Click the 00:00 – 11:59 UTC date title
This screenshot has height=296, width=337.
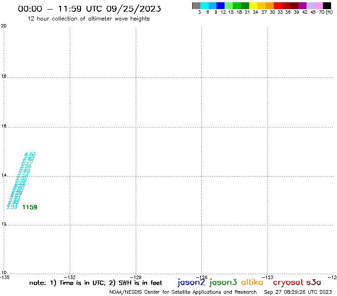89,9
